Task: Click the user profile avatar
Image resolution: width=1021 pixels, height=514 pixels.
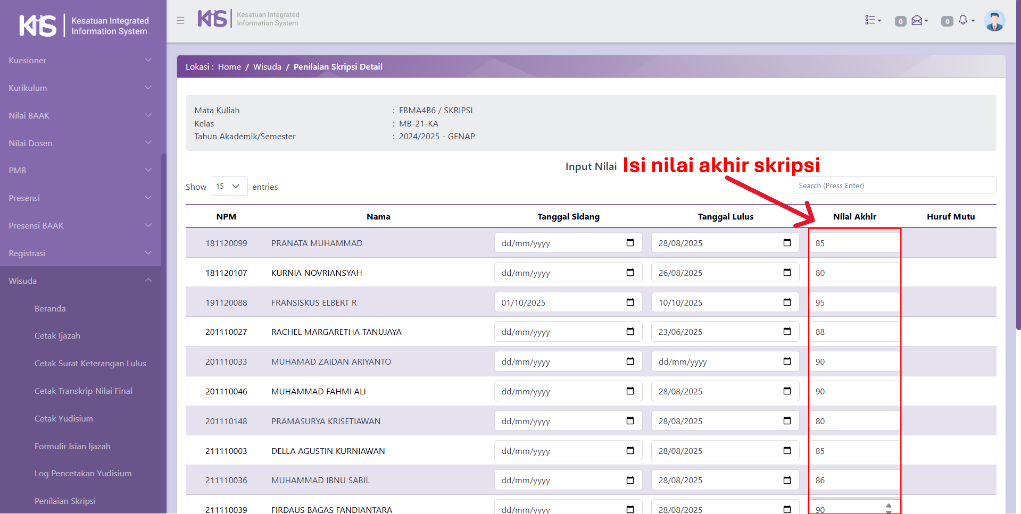Action: click(x=994, y=21)
